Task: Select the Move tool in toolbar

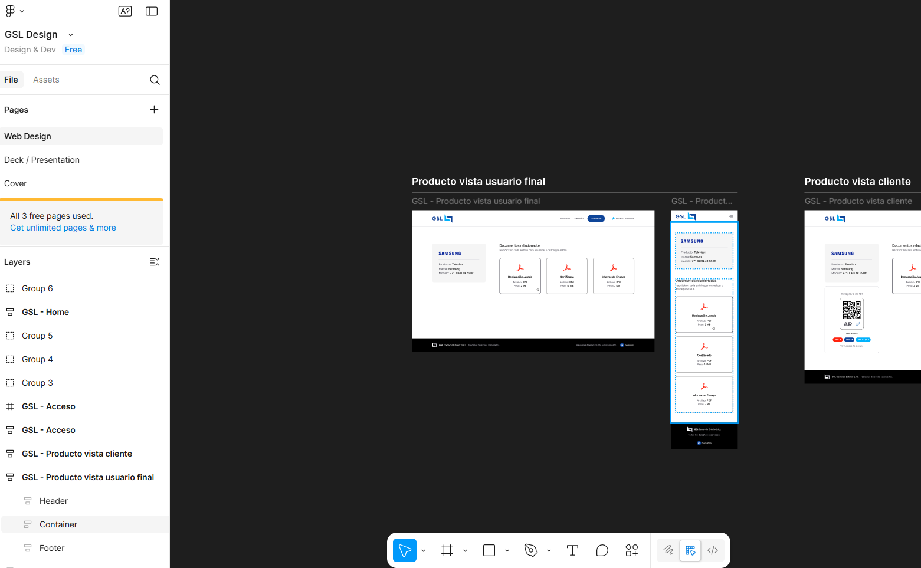Action: (x=405, y=550)
